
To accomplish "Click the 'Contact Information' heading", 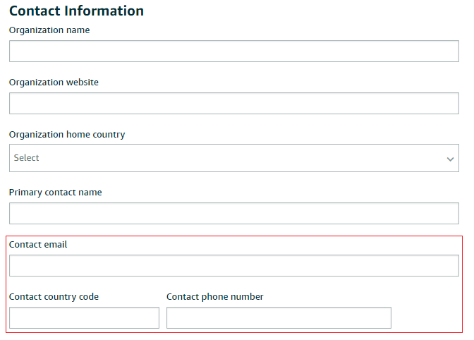I will click(76, 11).
